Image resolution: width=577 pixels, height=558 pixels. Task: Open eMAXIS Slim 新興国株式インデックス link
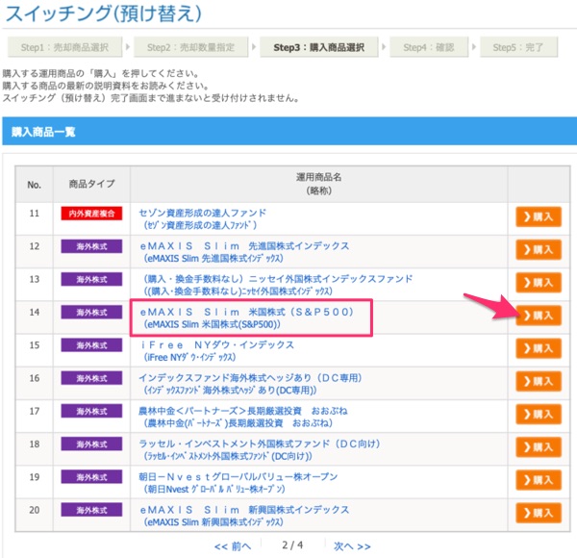pos(244,516)
